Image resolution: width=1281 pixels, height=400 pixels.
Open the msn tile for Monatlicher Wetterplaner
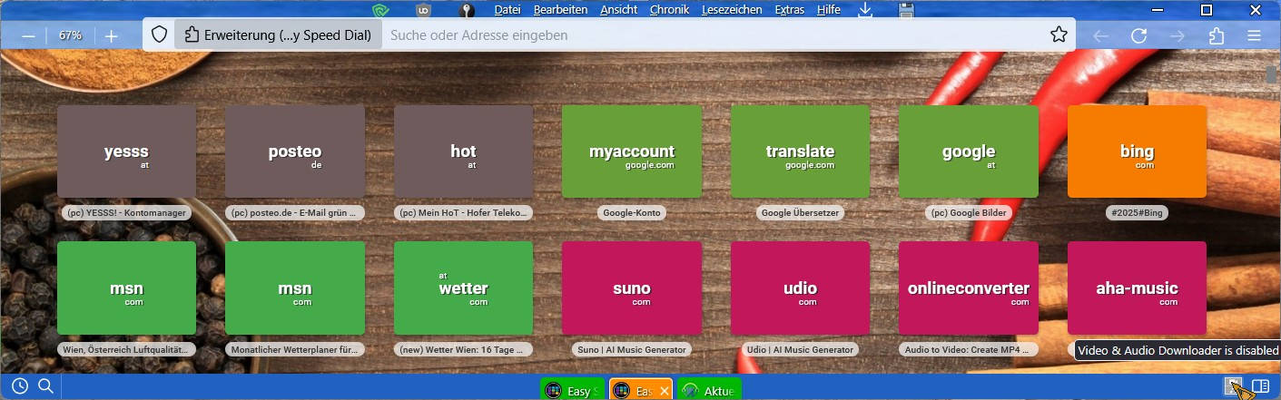click(295, 288)
